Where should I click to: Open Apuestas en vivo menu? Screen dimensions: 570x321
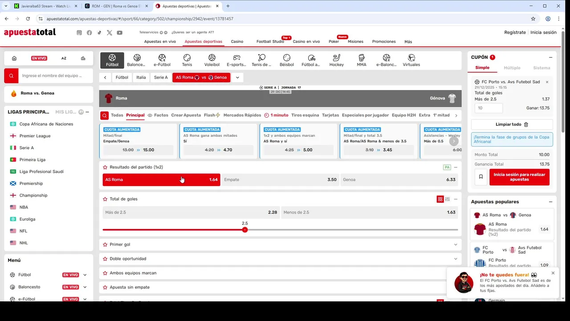coord(160,41)
